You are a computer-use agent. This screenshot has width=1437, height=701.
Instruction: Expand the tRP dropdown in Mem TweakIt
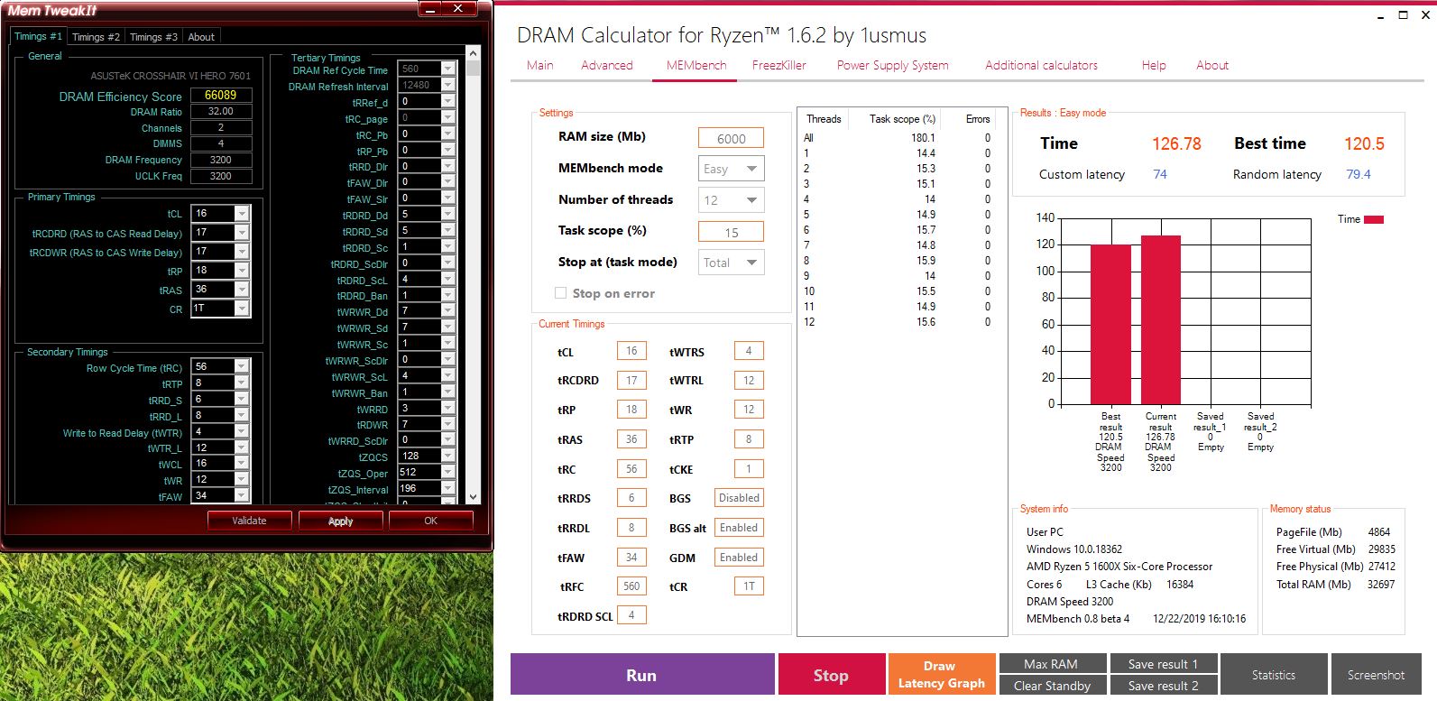pos(242,271)
